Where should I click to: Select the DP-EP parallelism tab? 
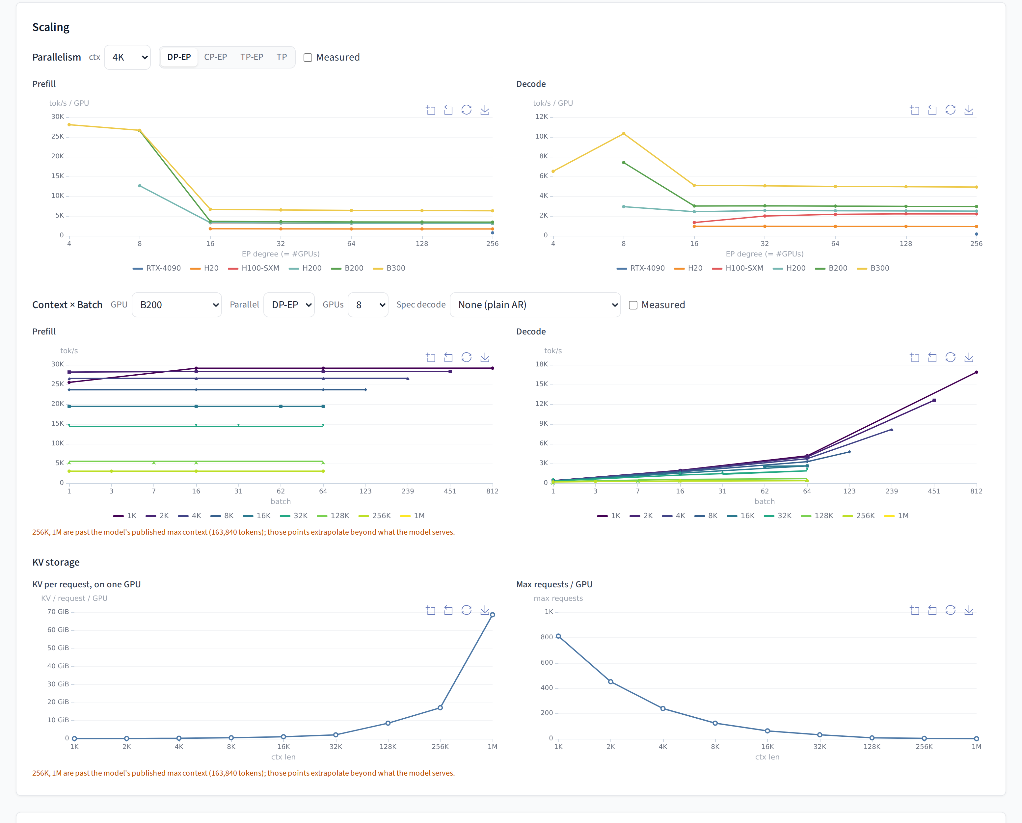click(x=179, y=57)
